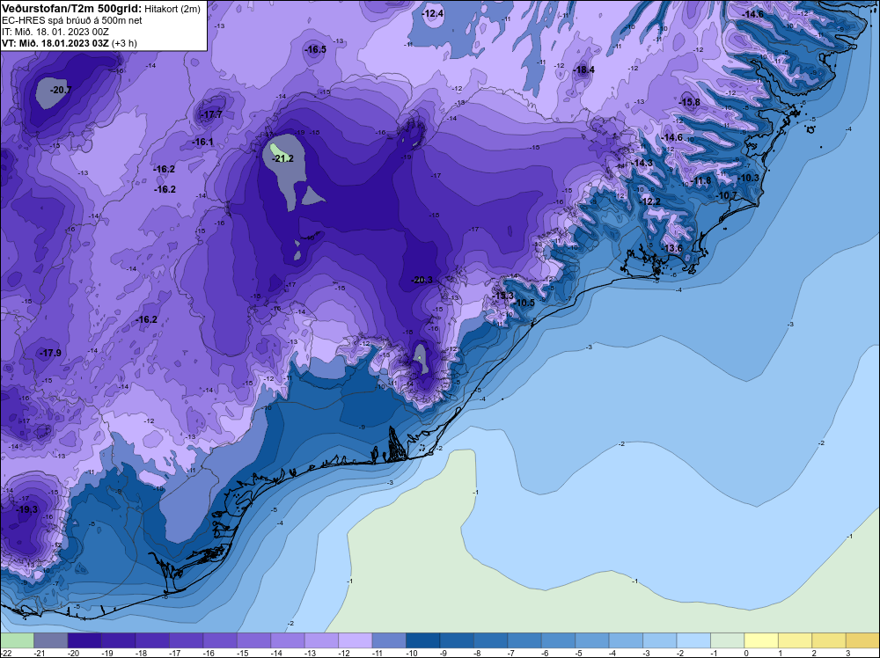Screen dimensions: 880x658
Task: Click the -19.3 temperature label
Action: 27,509
